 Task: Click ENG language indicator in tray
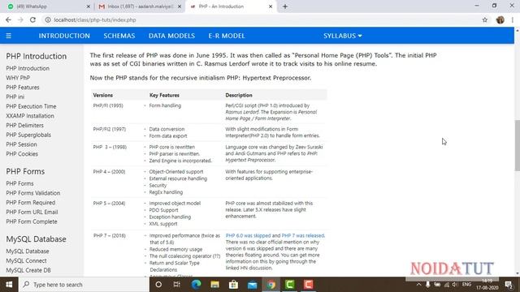pyautogui.click(x=466, y=285)
